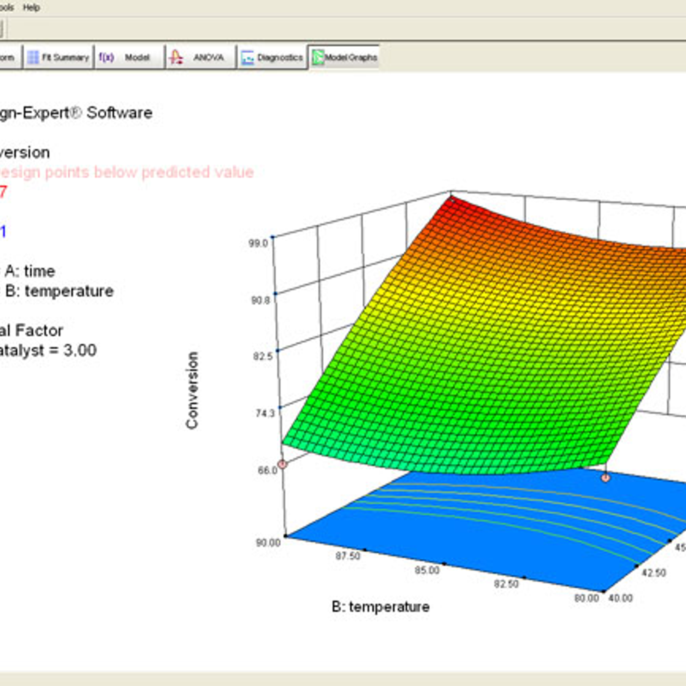Click the 40.00 time tick label

pyautogui.click(x=620, y=598)
